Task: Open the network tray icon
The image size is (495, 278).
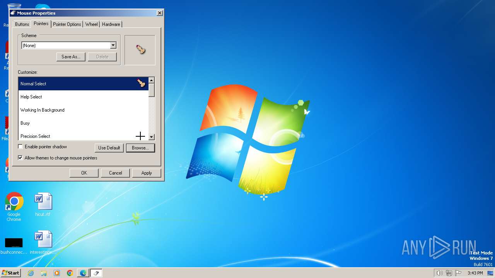Action: tap(449, 273)
